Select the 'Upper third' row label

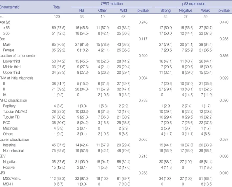[11, 72]
